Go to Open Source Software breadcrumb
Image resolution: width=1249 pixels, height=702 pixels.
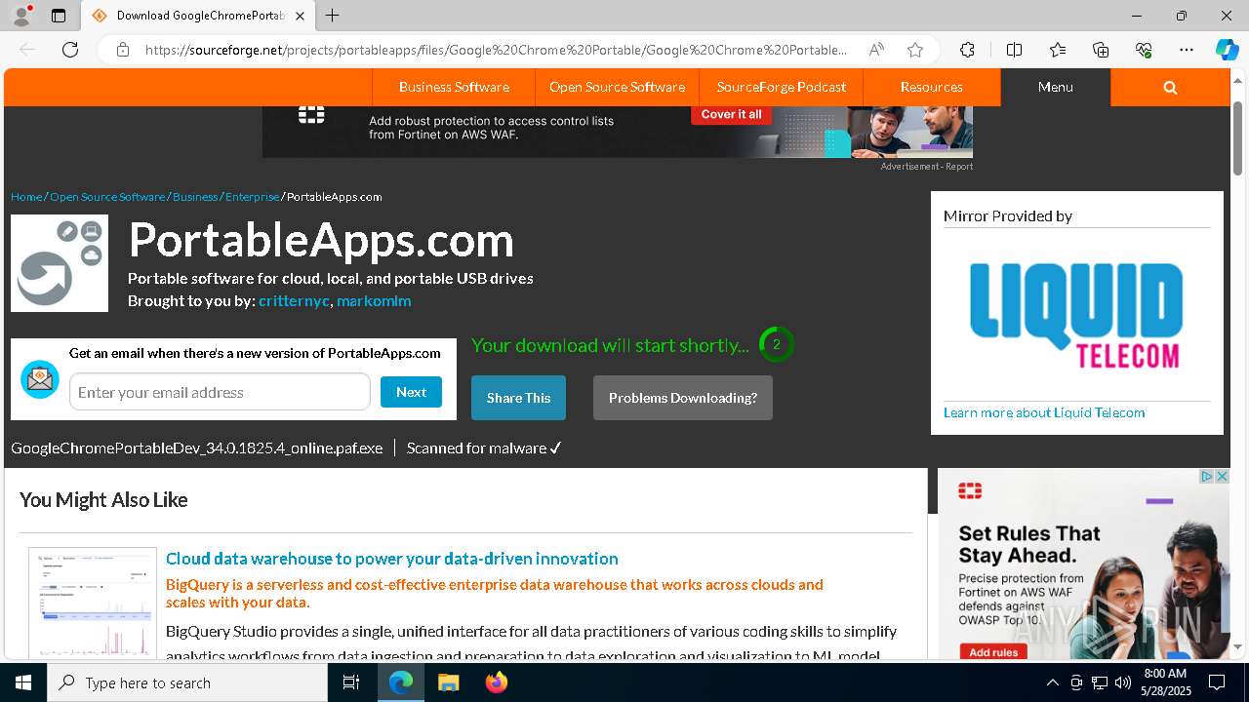107,197
